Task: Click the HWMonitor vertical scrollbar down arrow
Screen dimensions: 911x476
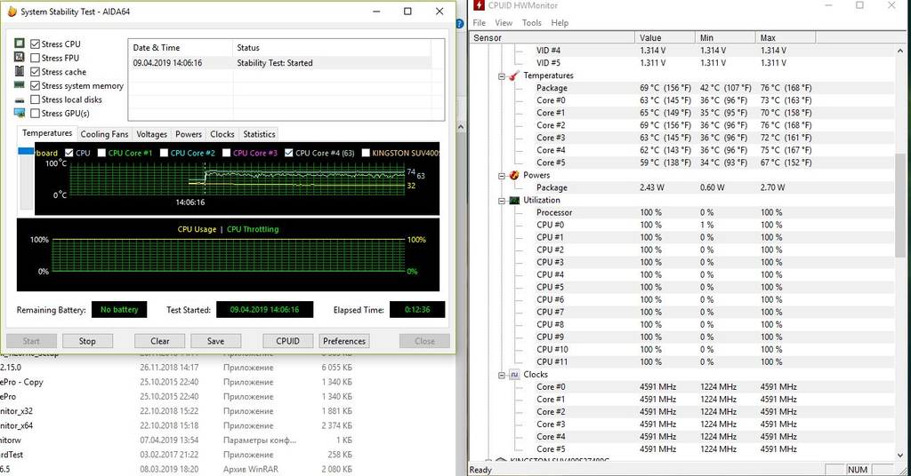Action: (900, 455)
